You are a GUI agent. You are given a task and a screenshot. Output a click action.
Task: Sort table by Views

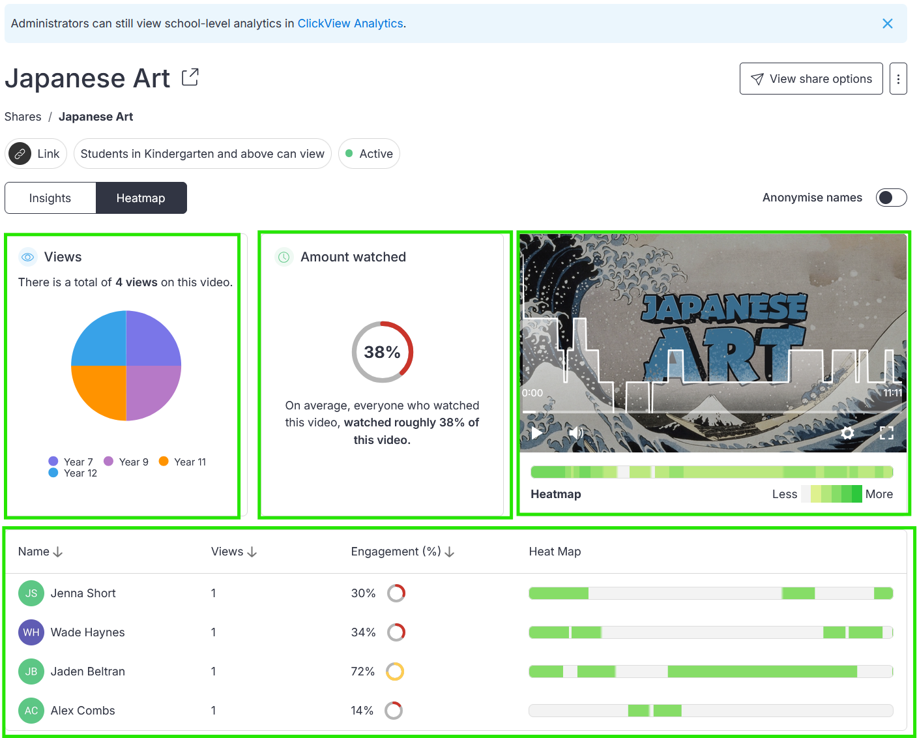[x=234, y=552]
